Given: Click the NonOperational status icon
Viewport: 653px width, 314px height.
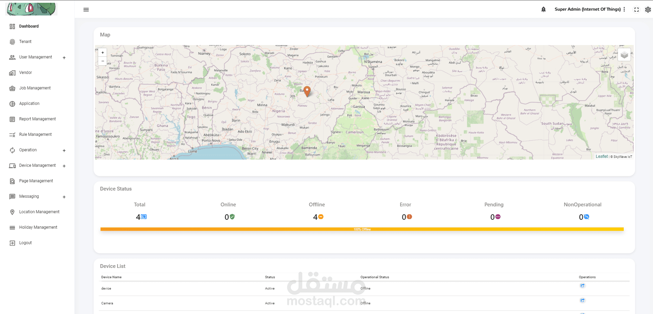Looking at the screenshot, I should [587, 217].
